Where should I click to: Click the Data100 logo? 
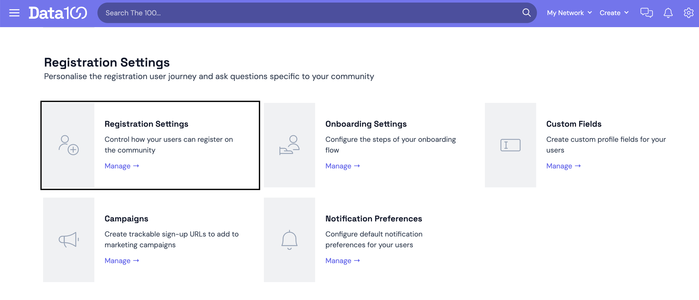point(58,13)
